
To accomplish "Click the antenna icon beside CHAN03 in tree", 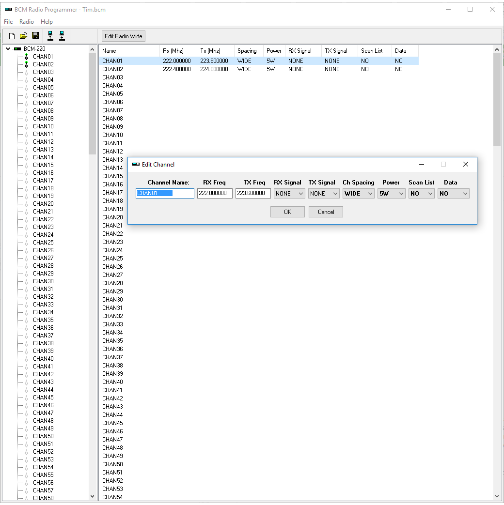I will coord(27,72).
